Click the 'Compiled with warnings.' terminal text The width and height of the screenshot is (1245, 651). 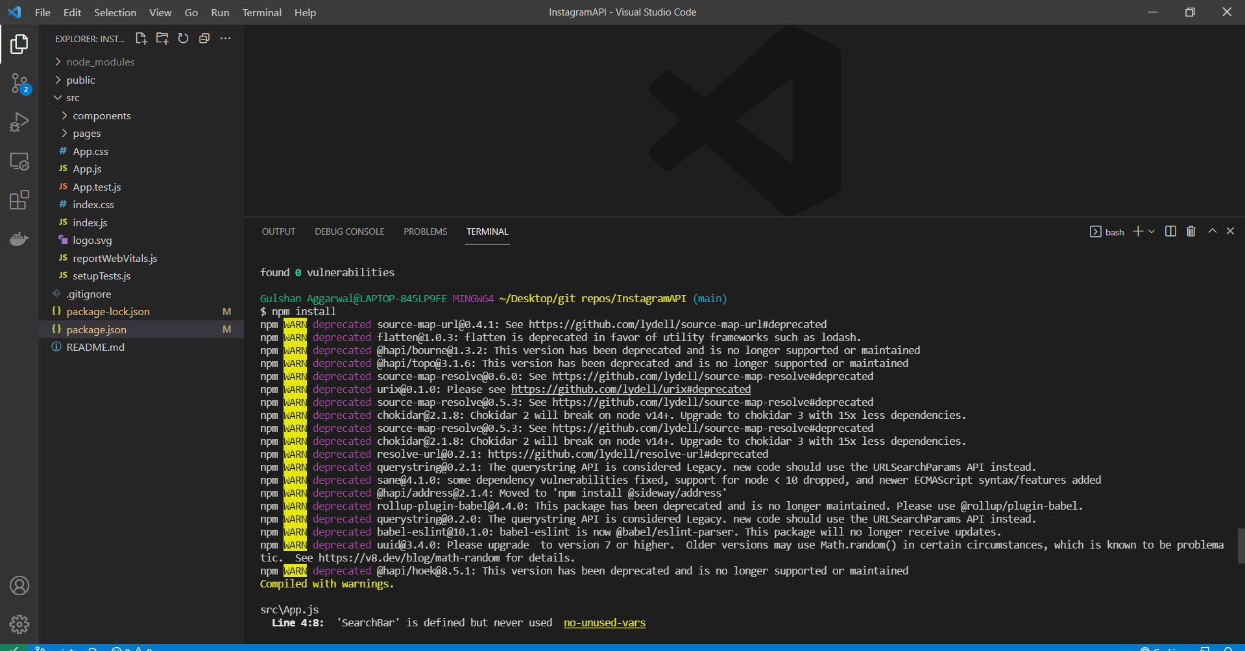[327, 584]
